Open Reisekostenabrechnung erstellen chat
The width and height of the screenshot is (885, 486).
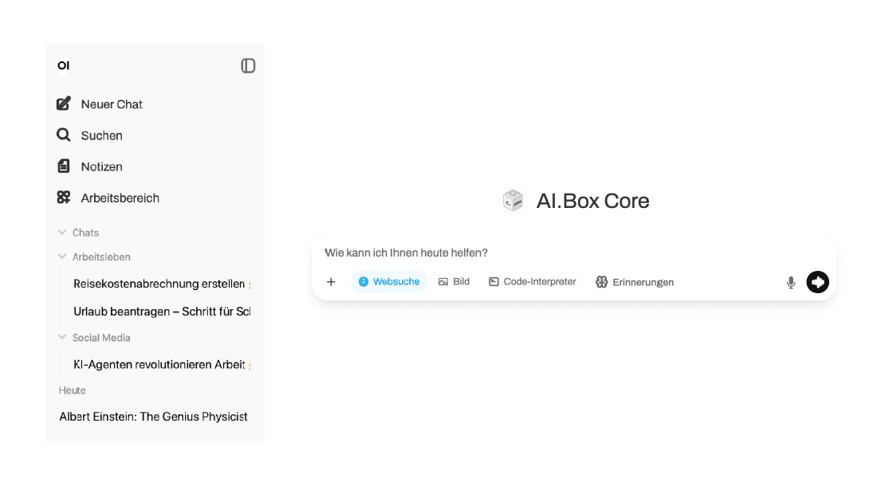click(159, 284)
